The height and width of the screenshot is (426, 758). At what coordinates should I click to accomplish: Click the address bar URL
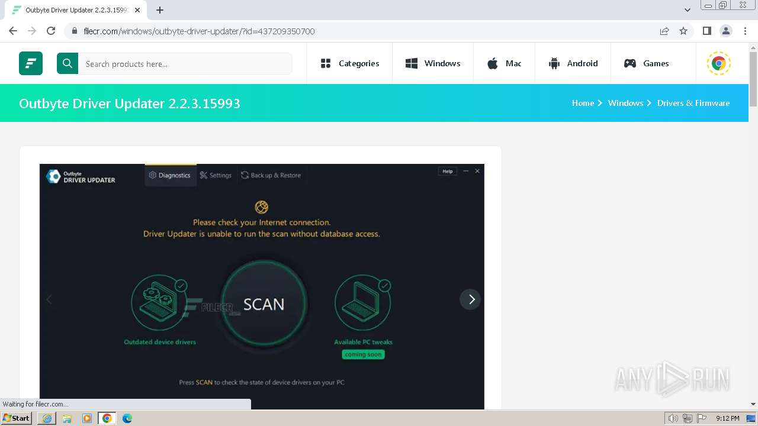tap(199, 31)
